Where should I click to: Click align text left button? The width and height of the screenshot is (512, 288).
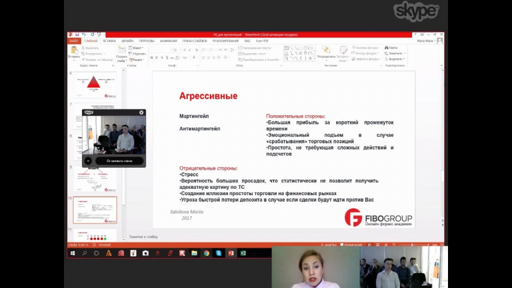[203, 58]
